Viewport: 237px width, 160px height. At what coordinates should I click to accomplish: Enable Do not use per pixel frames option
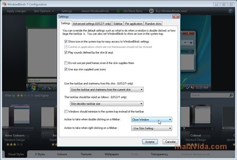coord(66,63)
